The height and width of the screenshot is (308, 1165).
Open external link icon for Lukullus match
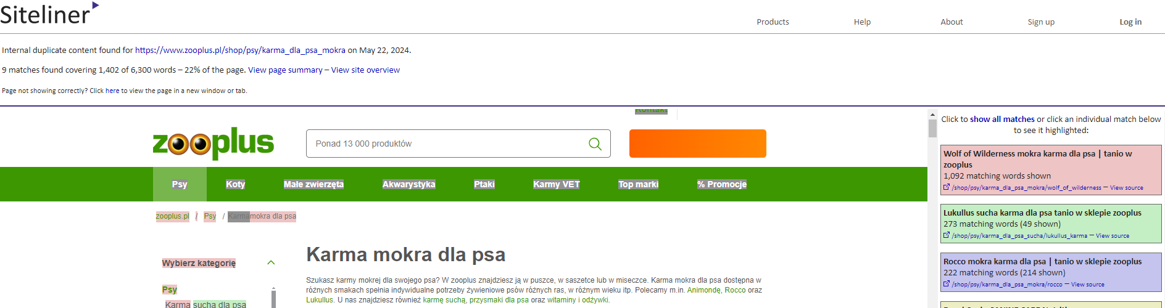click(947, 235)
